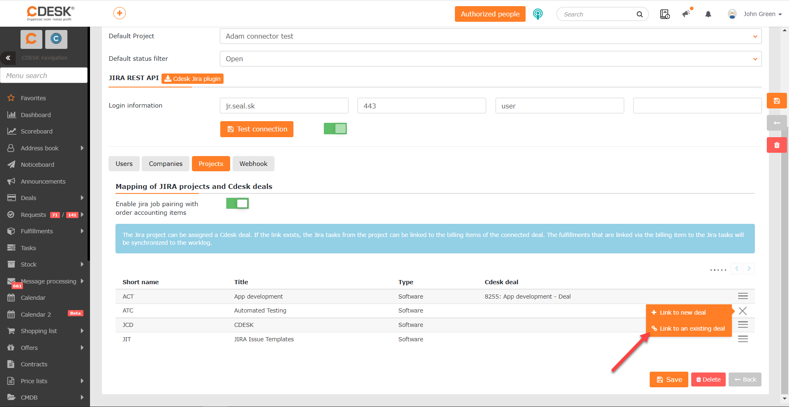Open row menu for JCD project
789x407 pixels.
point(743,325)
